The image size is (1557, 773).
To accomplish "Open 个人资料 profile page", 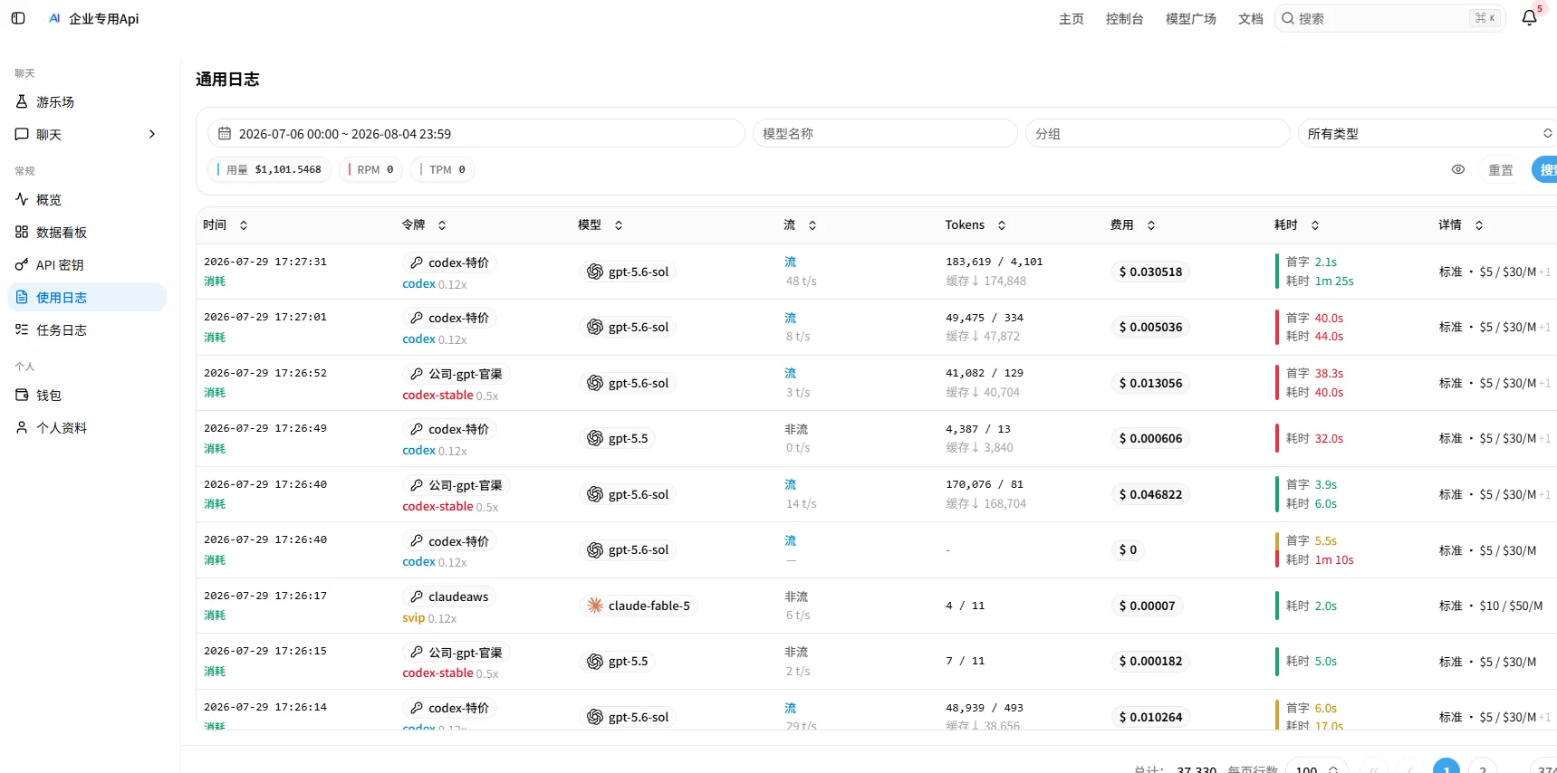I will click(87, 427).
